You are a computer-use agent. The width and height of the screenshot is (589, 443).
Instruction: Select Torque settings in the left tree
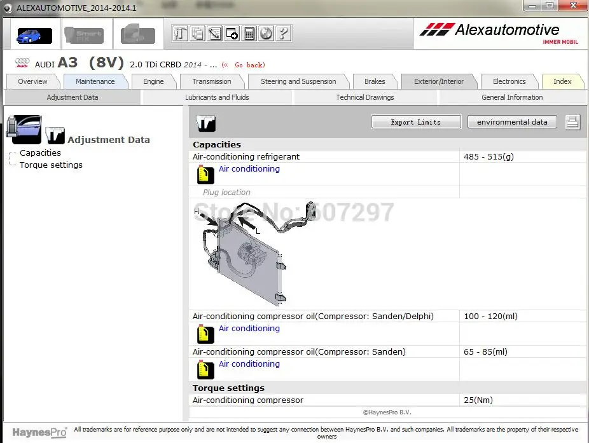tap(51, 165)
